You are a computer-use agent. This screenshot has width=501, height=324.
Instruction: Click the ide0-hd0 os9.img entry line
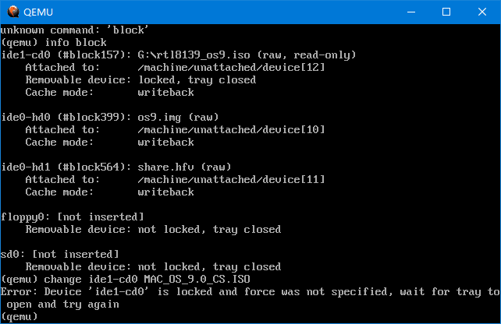point(110,118)
